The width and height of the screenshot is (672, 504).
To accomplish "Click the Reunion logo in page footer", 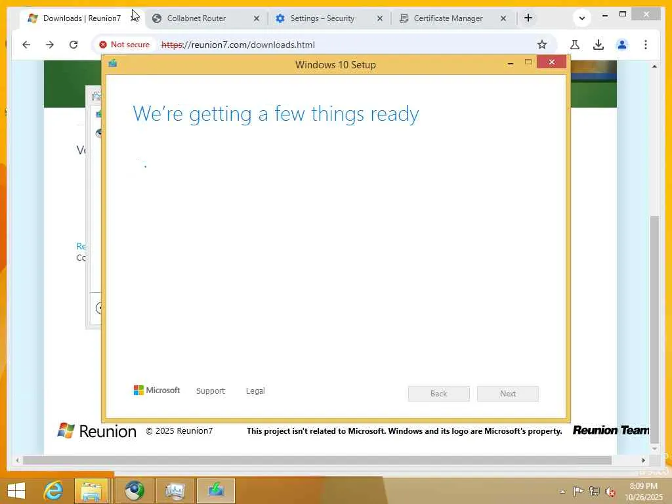I will 97,431.
